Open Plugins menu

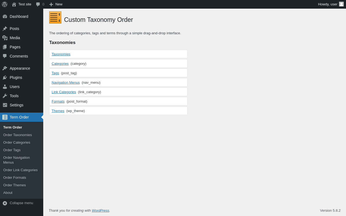coord(16,77)
